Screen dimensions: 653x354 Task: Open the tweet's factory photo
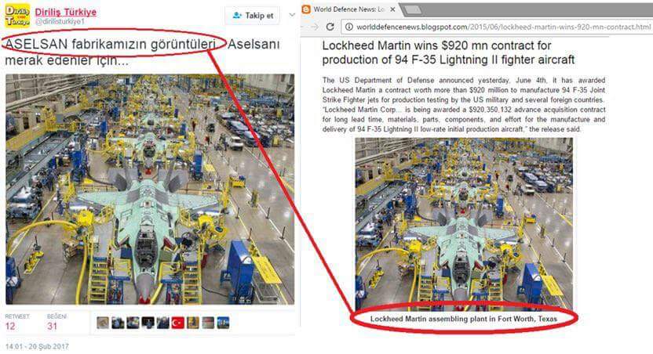tap(150, 189)
